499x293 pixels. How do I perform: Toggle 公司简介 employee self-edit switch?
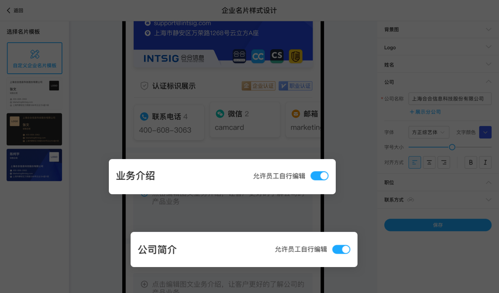pyautogui.click(x=341, y=249)
